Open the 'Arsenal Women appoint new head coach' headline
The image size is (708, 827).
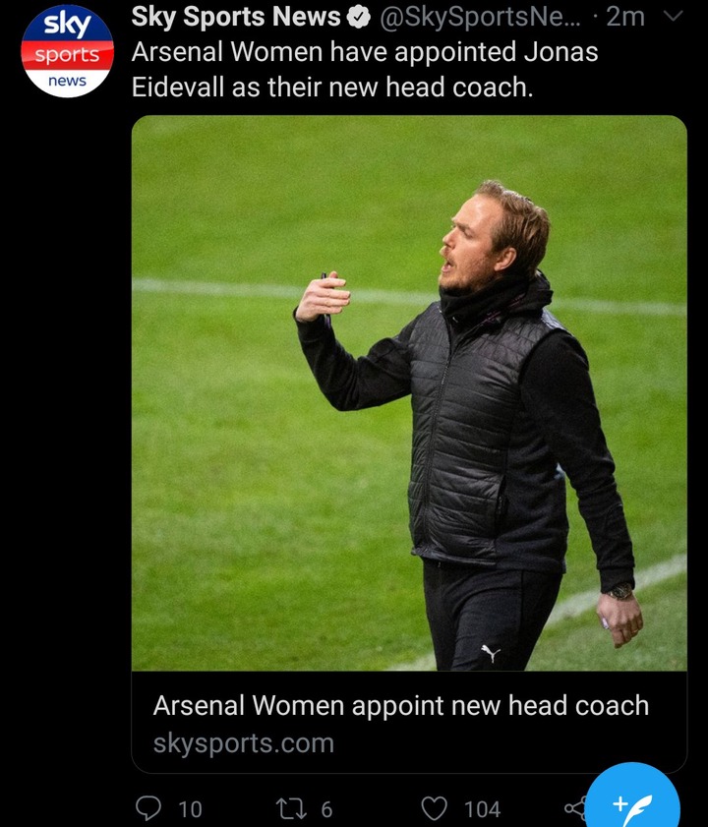(401, 706)
